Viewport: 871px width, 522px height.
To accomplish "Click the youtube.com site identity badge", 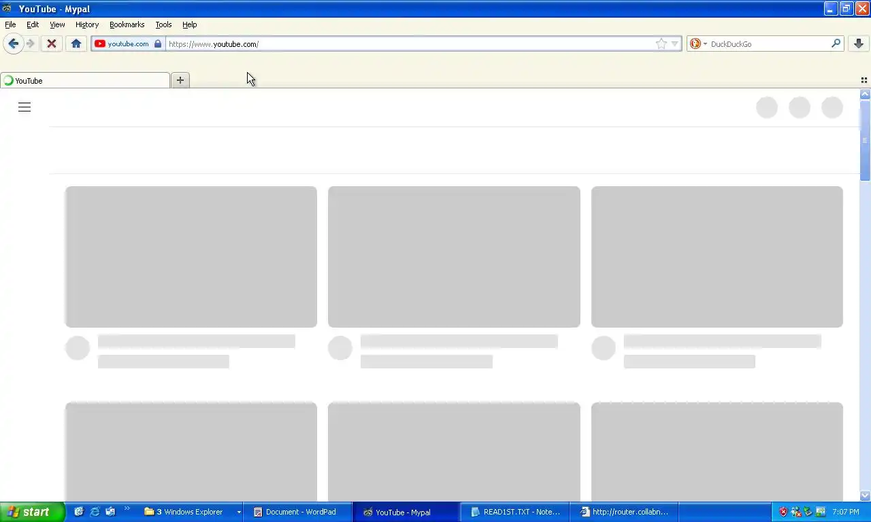I will [x=128, y=43].
